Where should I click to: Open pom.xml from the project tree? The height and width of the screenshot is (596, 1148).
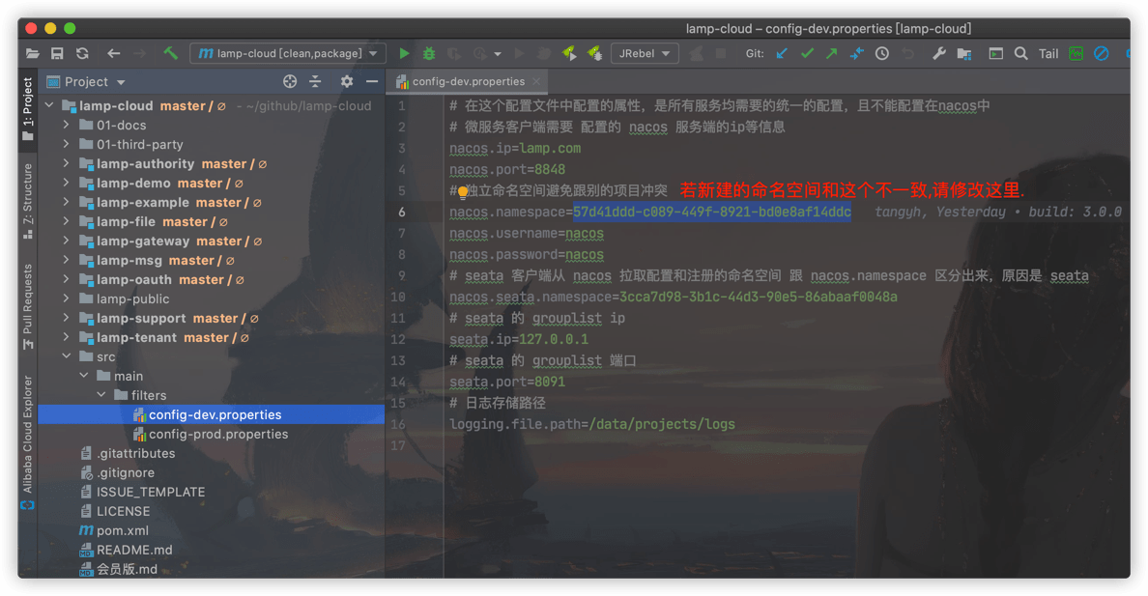(122, 531)
